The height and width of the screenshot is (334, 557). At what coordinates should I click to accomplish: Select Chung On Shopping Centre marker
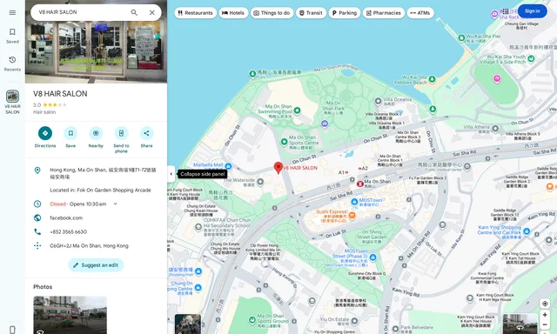(198, 287)
